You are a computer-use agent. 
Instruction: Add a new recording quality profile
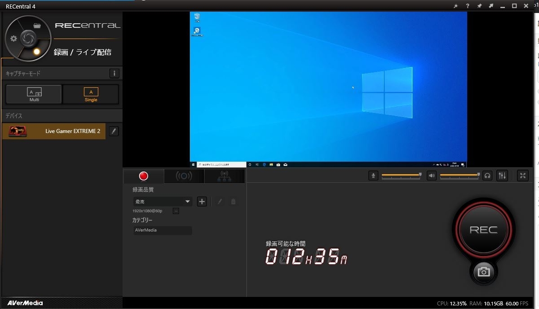(x=202, y=202)
